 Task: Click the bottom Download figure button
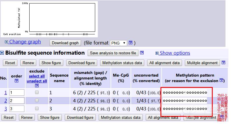coord(80,117)
